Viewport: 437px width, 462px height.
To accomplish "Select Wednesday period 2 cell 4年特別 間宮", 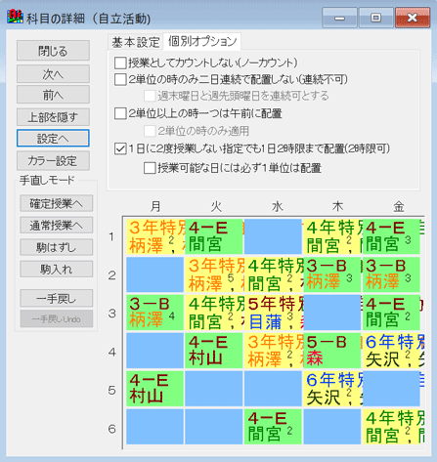I will point(274,274).
